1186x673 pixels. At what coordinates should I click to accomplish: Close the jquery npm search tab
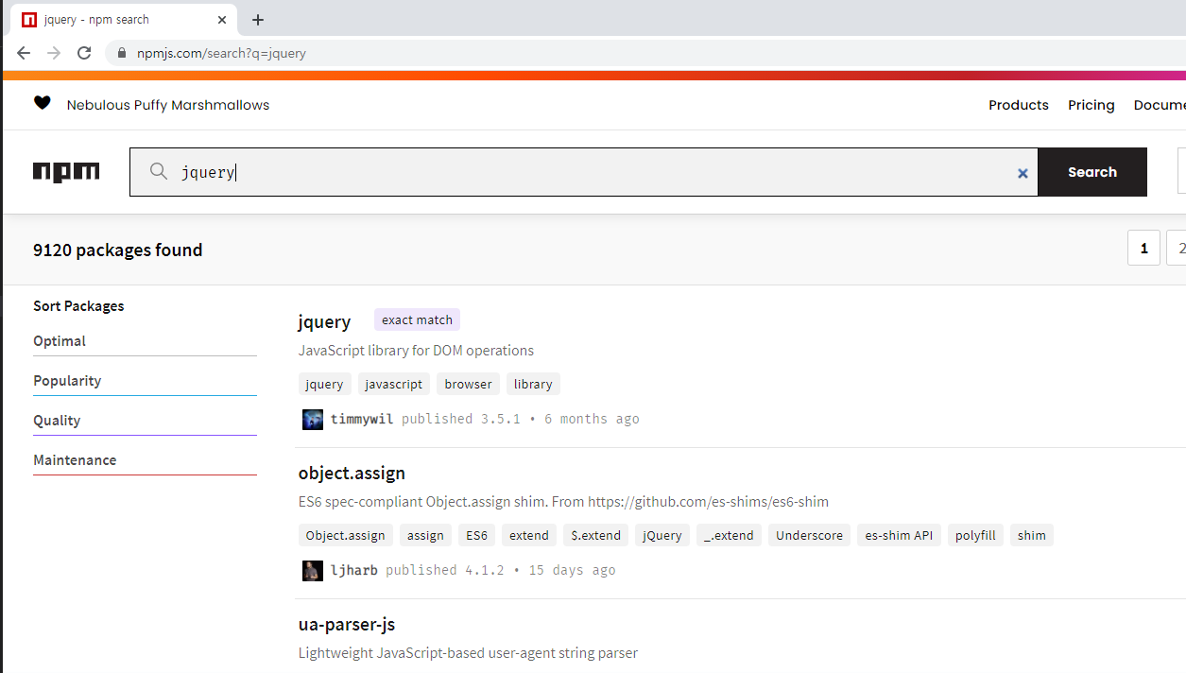(223, 20)
